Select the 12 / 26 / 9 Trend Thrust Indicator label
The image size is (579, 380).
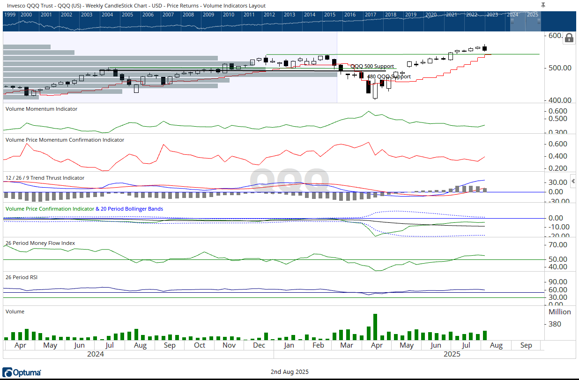tap(45, 178)
